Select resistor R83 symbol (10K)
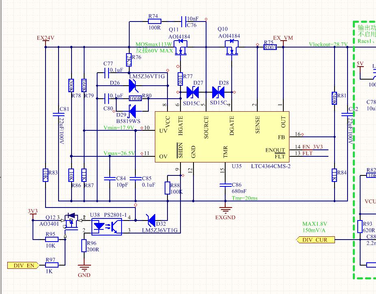 [45, 175]
